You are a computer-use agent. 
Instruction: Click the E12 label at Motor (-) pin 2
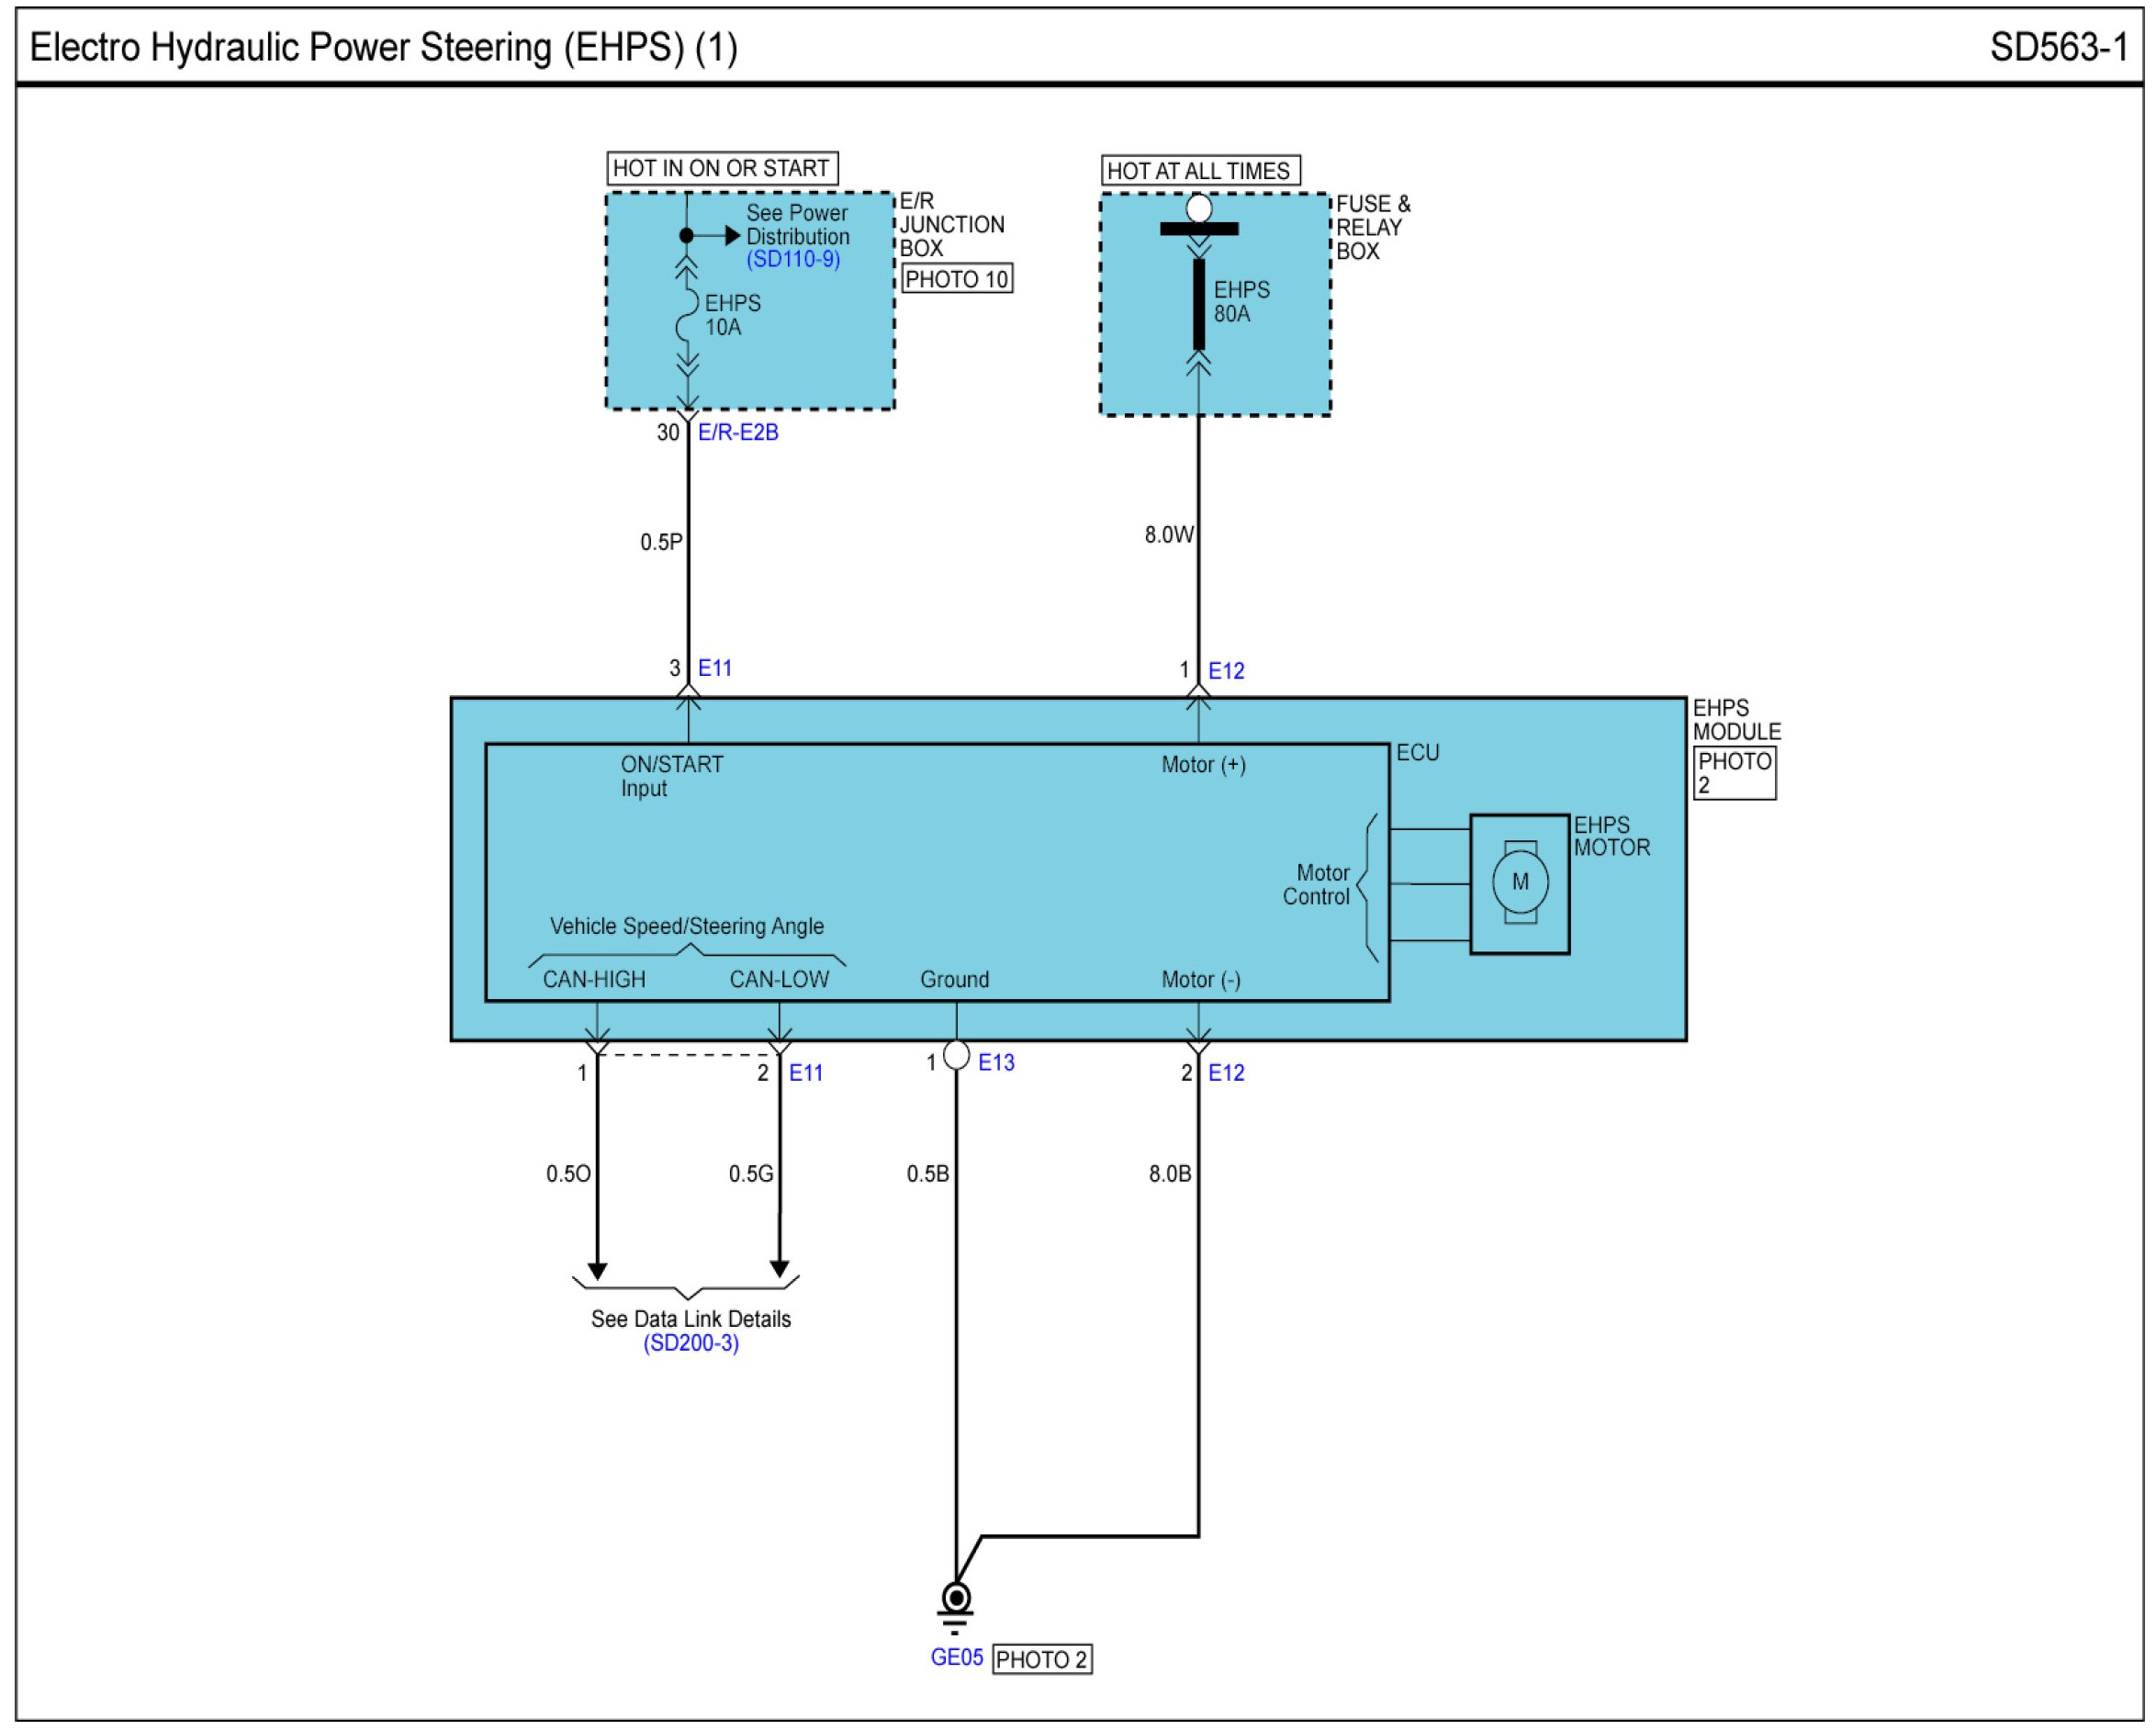click(1226, 1073)
